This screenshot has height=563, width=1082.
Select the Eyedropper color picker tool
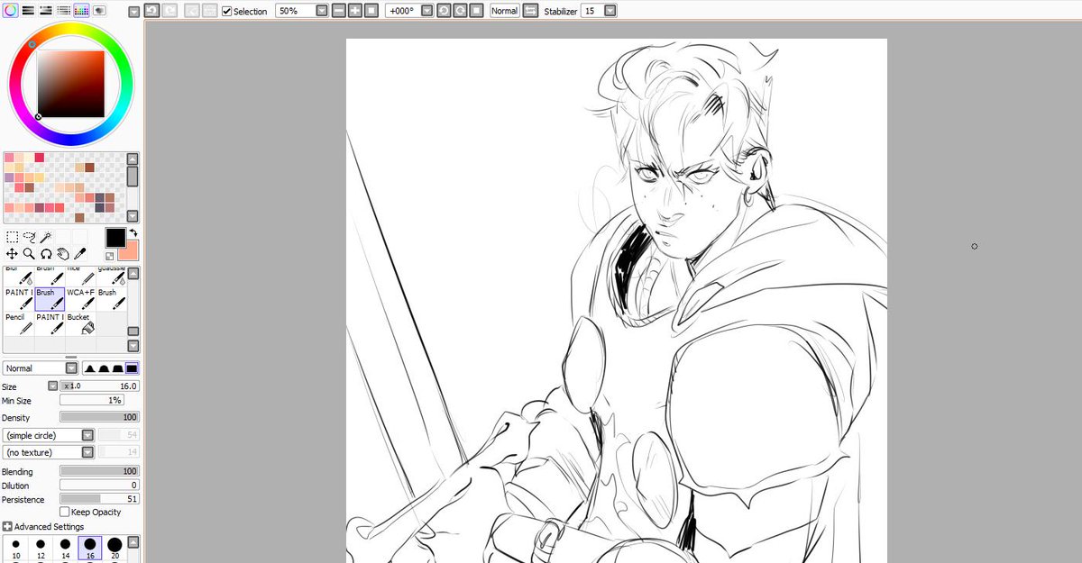click(79, 254)
